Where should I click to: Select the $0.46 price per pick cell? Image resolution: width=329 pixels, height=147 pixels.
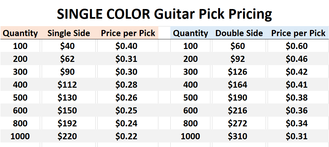296,59
